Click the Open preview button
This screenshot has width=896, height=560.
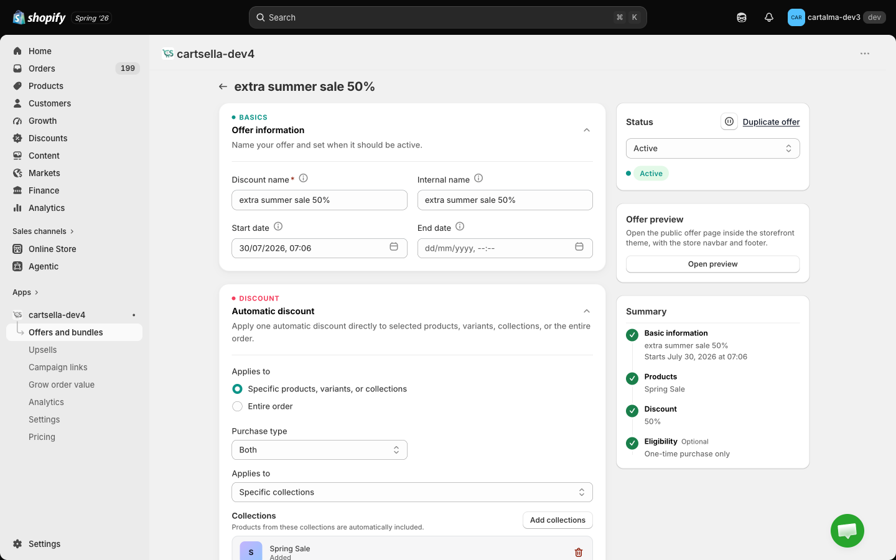coord(713,264)
